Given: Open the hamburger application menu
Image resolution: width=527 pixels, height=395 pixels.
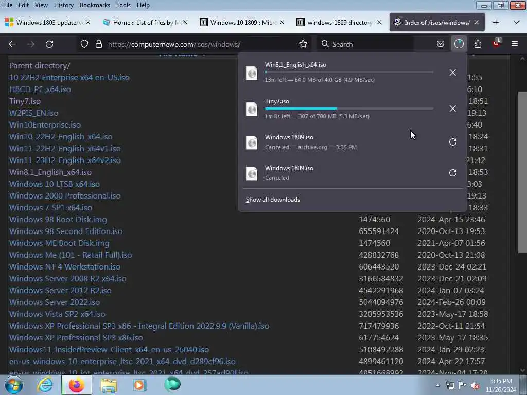Looking at the screenshot, I should point(514,44).
